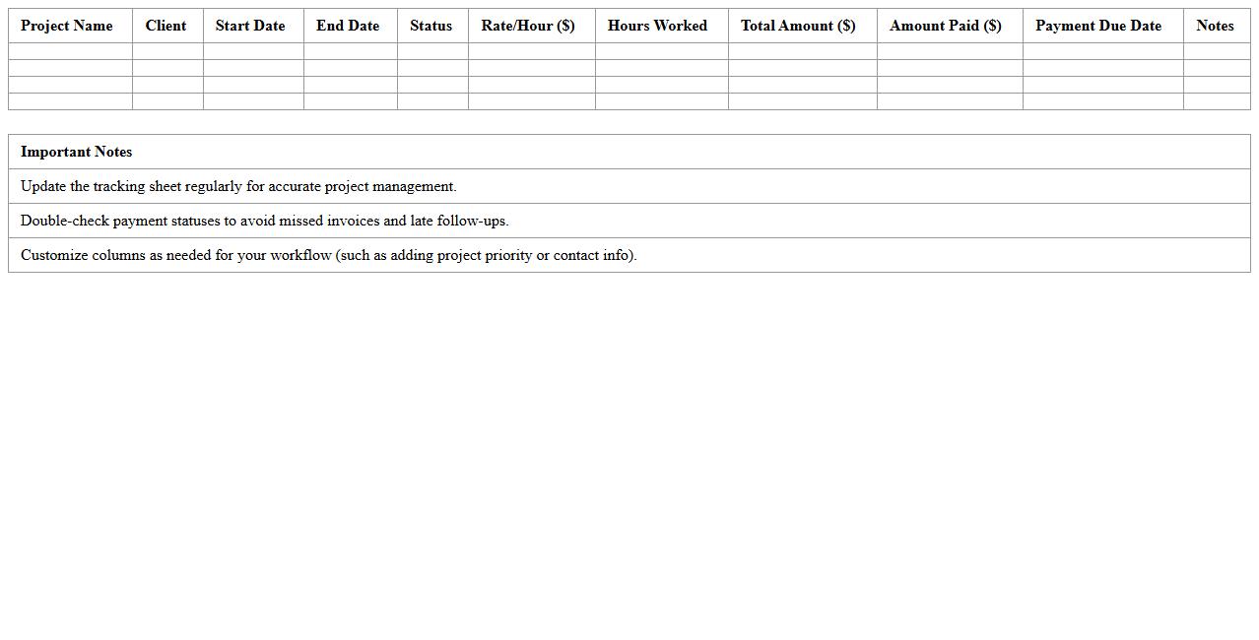The height and width of the screenshot is (640, 1259).
Task: Select last empty cell under Total Amount ($)
Action: point(802,101)
